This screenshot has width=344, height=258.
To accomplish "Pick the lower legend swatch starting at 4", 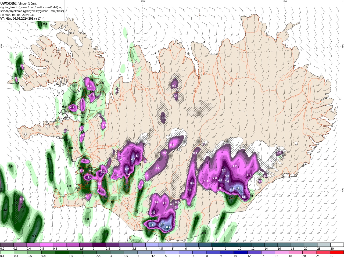I will coord(144,252).
